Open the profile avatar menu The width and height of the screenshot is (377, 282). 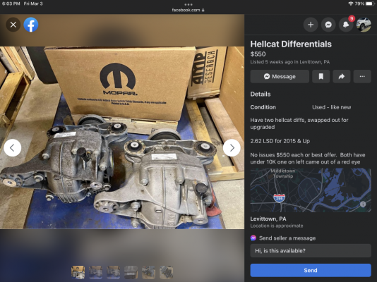coord(364,25)
